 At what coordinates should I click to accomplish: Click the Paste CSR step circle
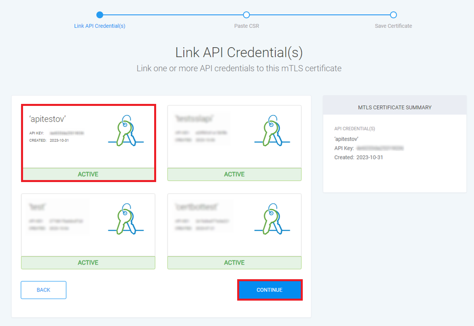246,15
